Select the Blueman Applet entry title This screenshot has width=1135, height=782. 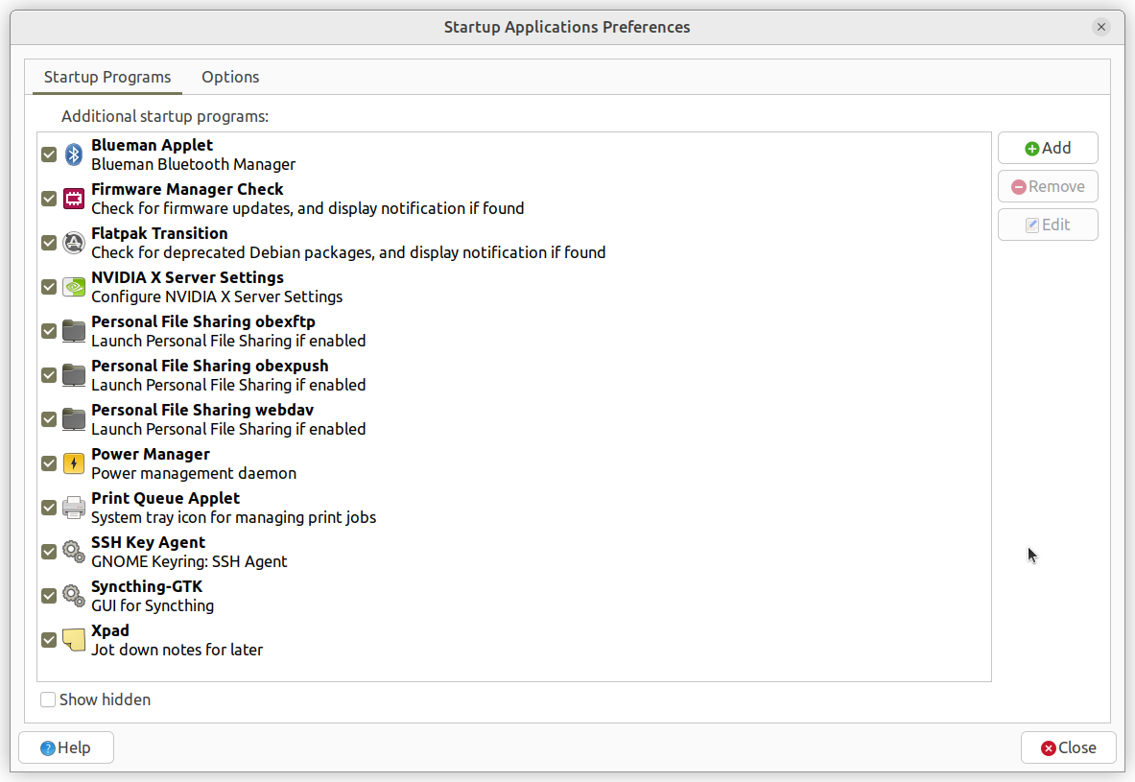click(x=152, y=145)
